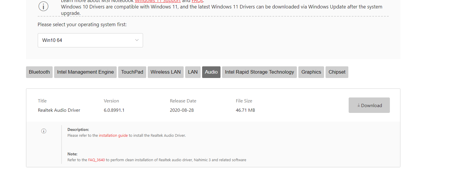Image resolution: width=463 pixels, height=174 pixels.
Task: Download the Realtek Audio Driver
Action: point(369,105)
